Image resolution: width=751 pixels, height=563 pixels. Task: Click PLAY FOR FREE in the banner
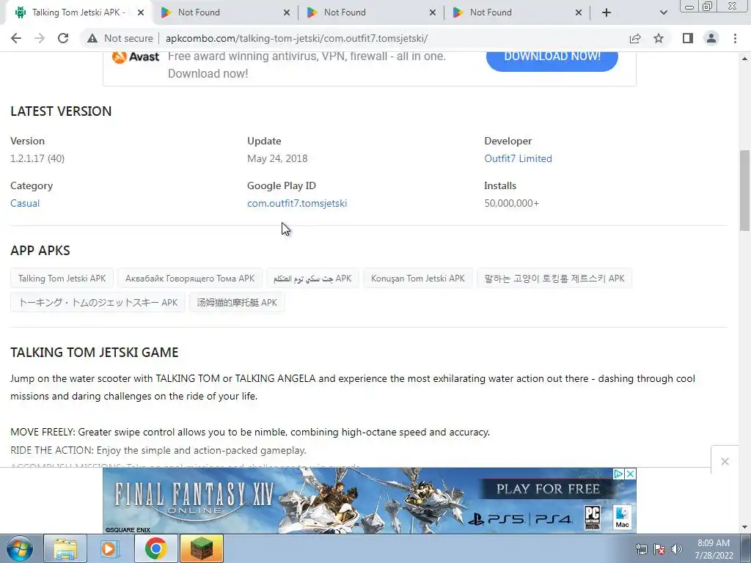point(548,489)
